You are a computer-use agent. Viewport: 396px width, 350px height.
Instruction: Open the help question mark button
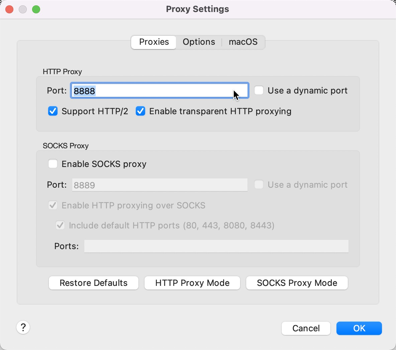pyautogui.click(x=23, y=327)
